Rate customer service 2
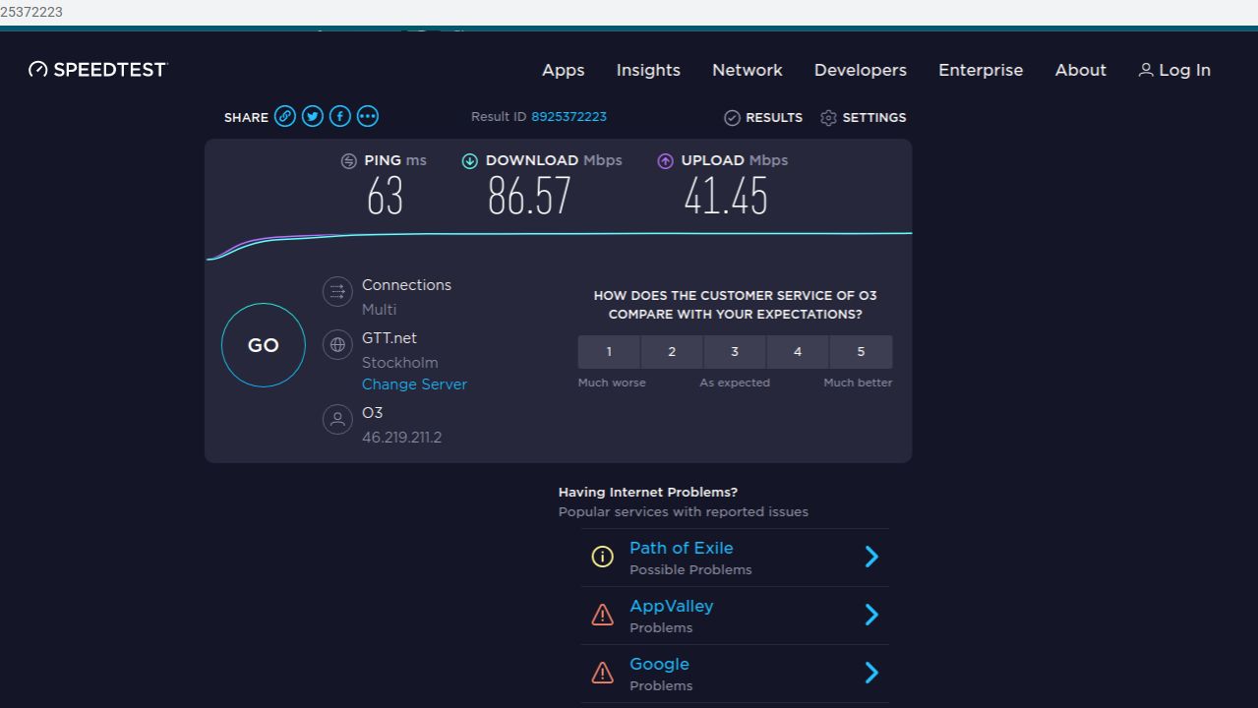 pyautogui.click(x=672, y=352)
